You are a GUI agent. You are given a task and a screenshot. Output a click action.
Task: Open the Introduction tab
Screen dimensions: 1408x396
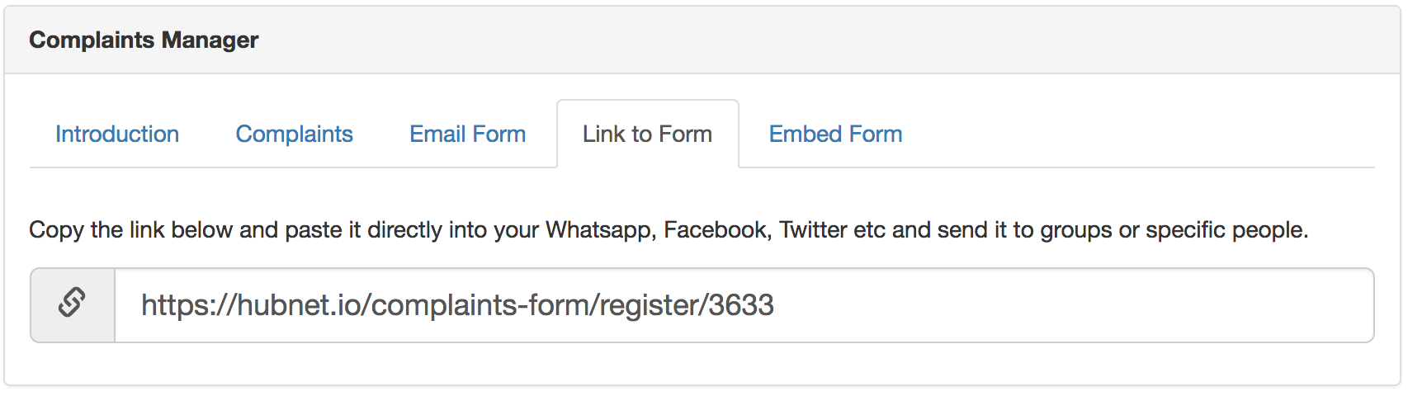click(x=117, y=134)
